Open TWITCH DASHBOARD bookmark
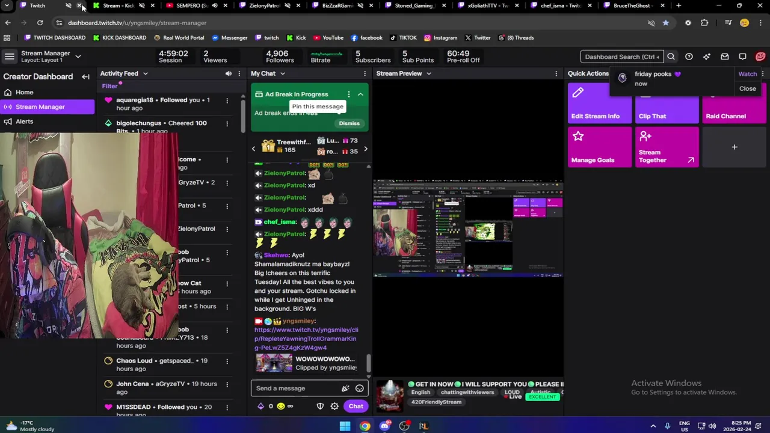Viewport: 770px width, 433px height. coord(55,37)
